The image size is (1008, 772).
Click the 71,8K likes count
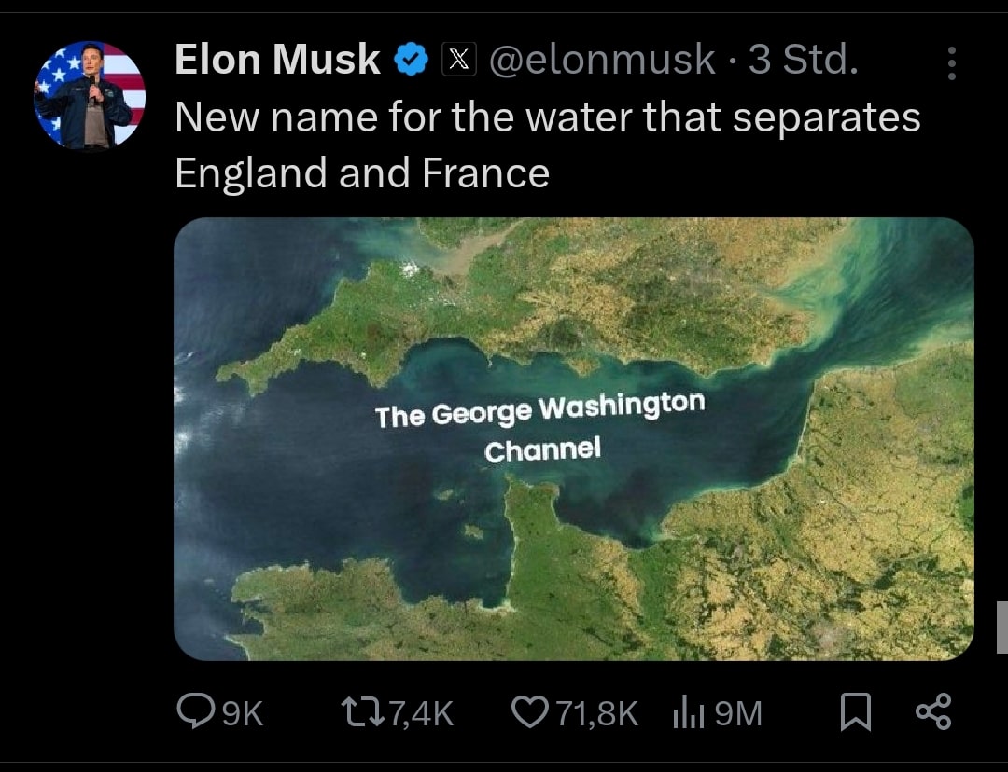597,714
